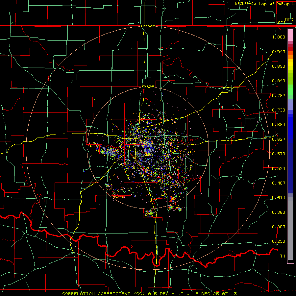Click the 0.467 scale value
Image resolution: width=296 pixels, height=296 pixels.
point(279,183)
